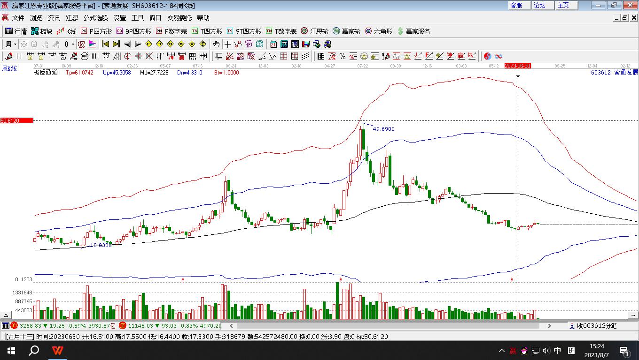639x360 pixels.
Task: Click the 论坛 forum button
Action: 539,5
